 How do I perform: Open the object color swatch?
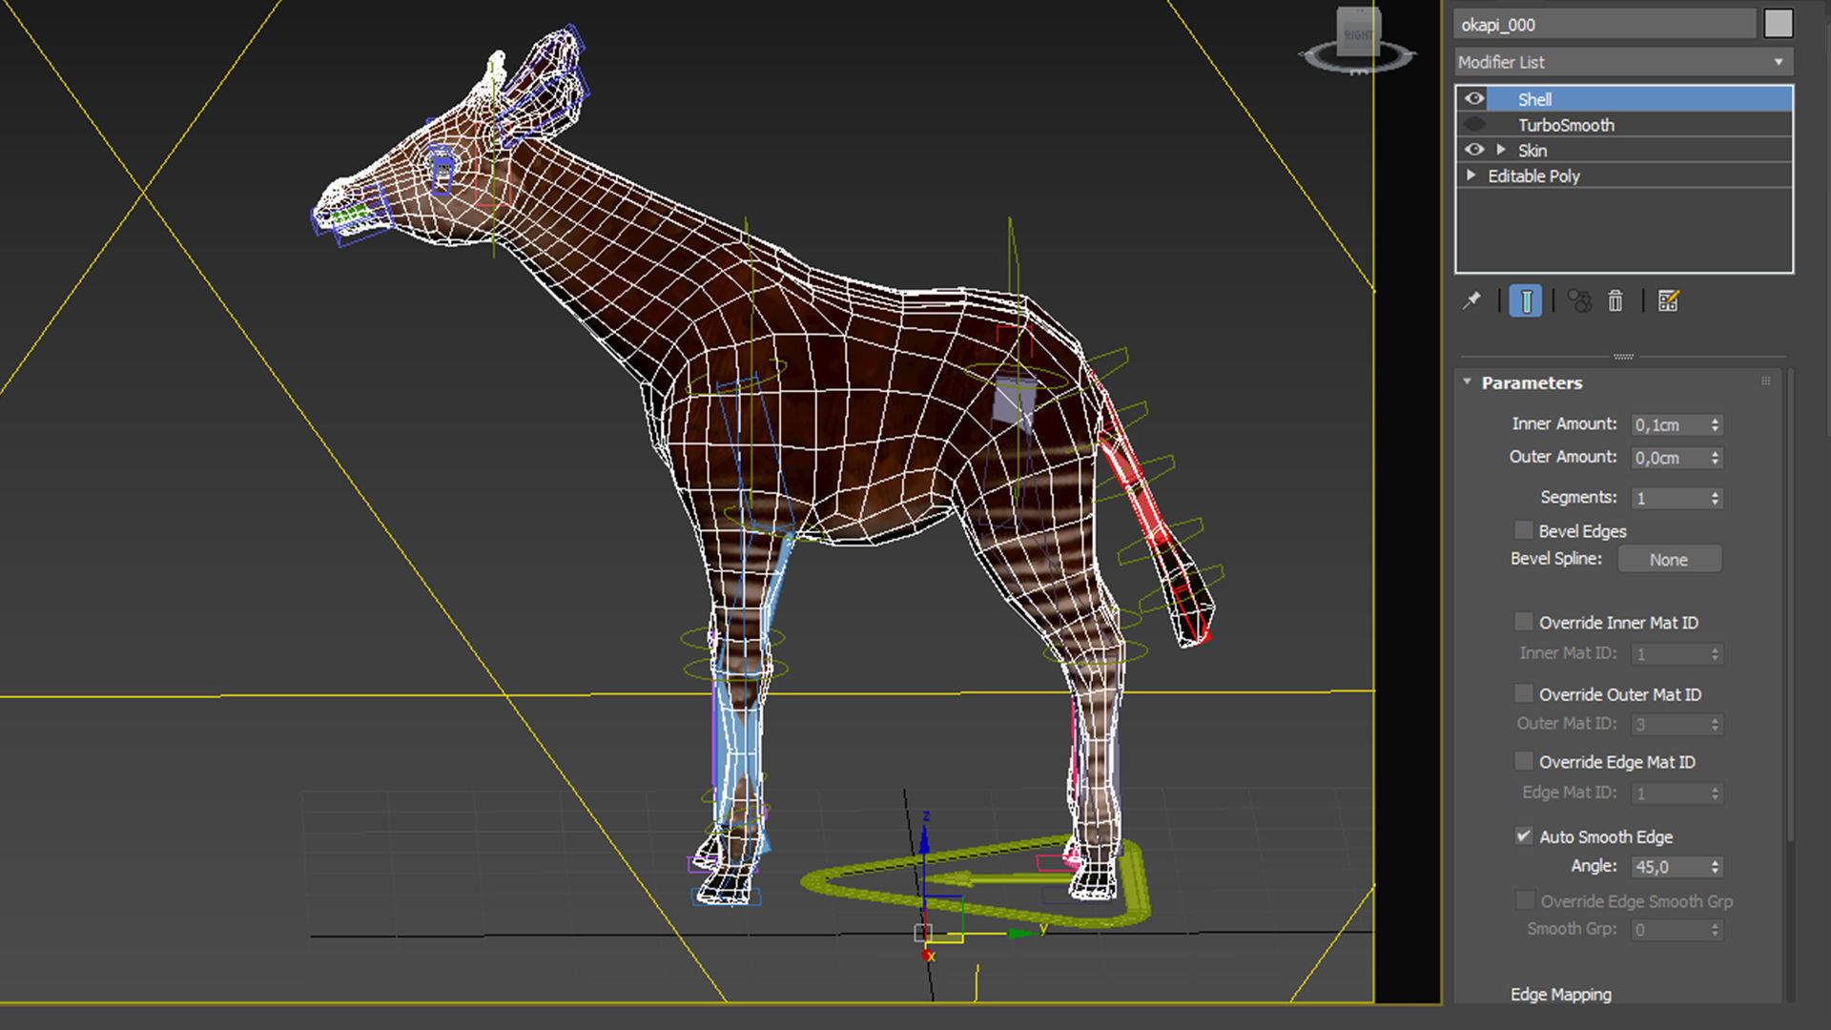point(1778,24)
